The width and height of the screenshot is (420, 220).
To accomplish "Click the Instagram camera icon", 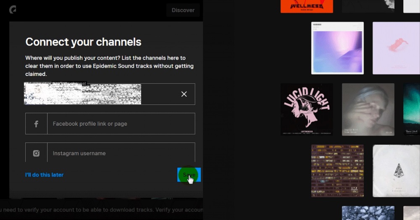I will click(37, 153).
